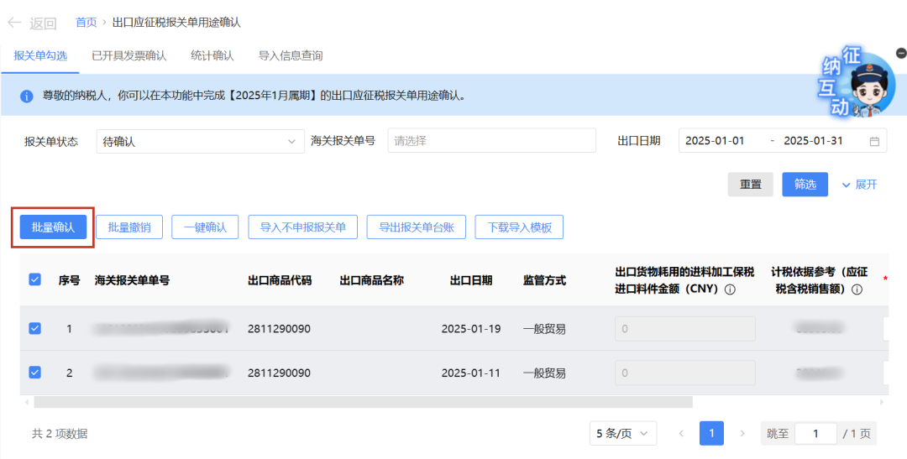Uncheck the row 1 checkbox

[x=34, y=329]
